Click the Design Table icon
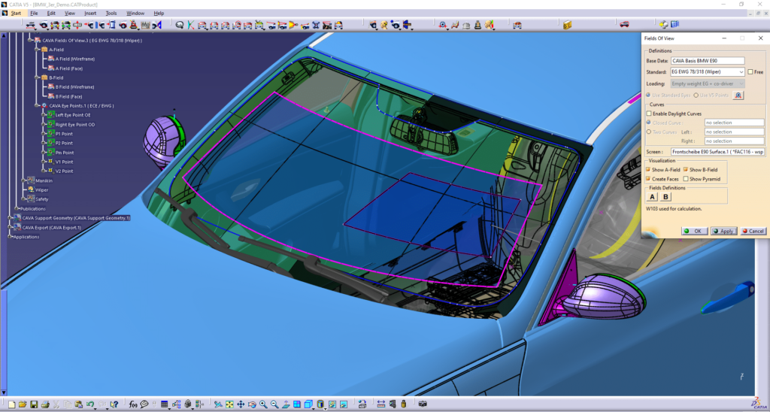The image size is (770, 412). coord(164,404)
